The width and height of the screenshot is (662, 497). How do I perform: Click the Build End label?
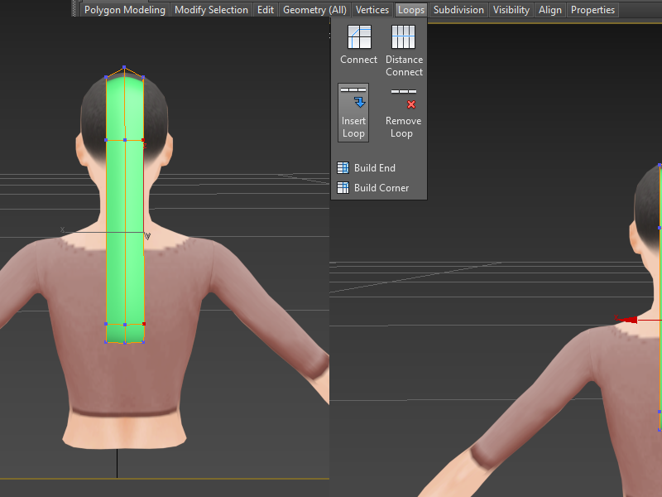(375, 168)
